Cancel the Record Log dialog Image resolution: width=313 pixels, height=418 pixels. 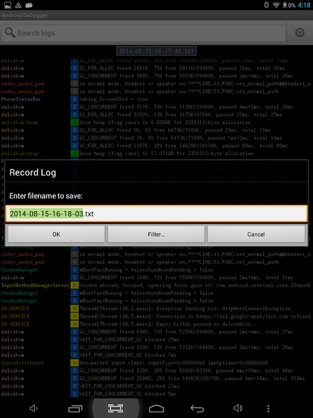click(256, 234)
